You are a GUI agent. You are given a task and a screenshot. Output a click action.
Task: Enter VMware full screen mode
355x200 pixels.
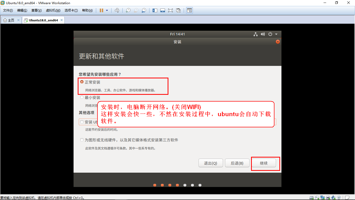tap(170, 10)
